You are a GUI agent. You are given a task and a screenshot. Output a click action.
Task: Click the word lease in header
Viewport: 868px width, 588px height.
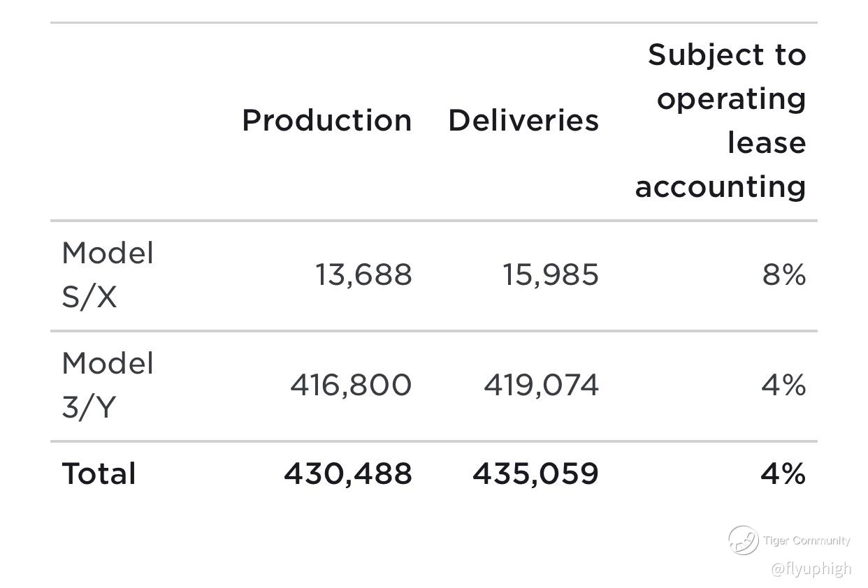(x=767, y=143)
